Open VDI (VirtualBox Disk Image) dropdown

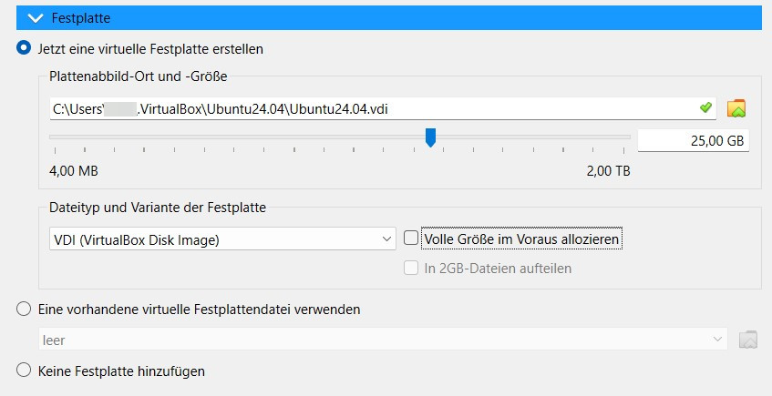(222, 239)
